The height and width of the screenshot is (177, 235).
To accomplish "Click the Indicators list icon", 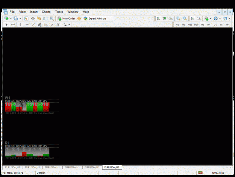I will click(x=206, y=18).
